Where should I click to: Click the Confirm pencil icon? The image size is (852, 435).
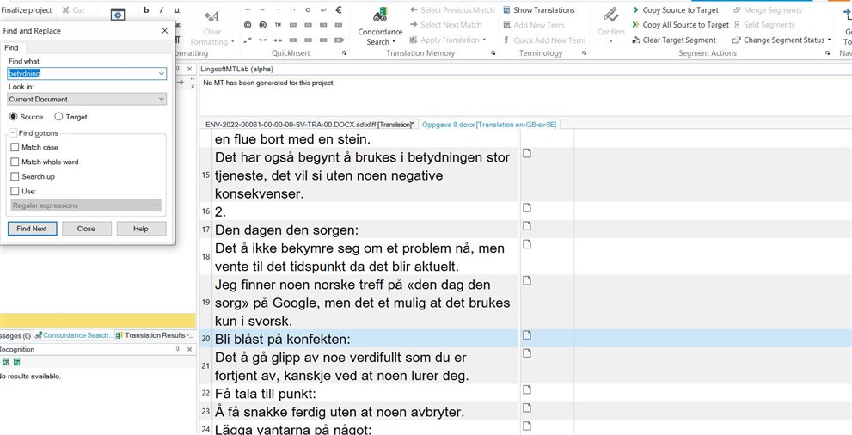click(610, 15)
